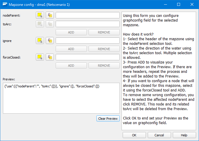Image resolution: width=199 pixels, height=141 pixels.
Task: Click the toArc feature selection tool
Action: coord(40,24)
